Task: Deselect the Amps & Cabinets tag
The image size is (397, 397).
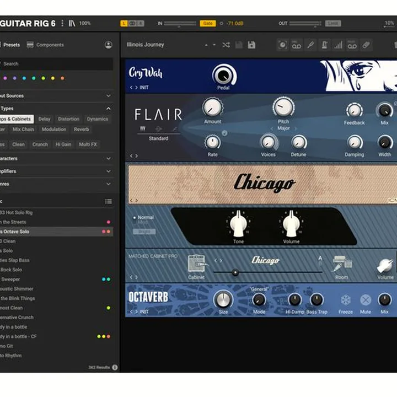Action: (16, 119)
